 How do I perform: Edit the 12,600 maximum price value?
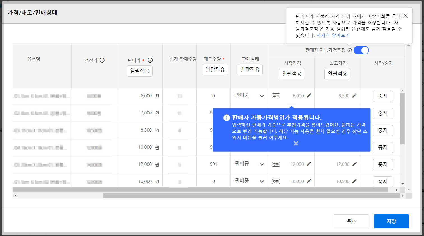[355, 163]
